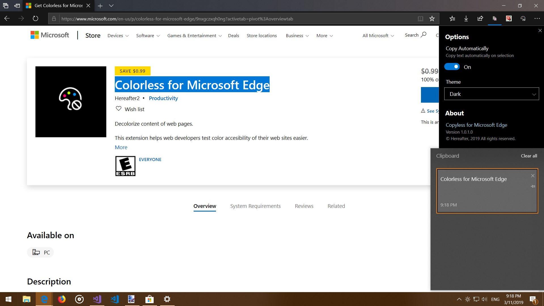The width and height of the screenshot is (544, 306).
Task: Switch to the System Requirements tab
Action: [255, 206]
